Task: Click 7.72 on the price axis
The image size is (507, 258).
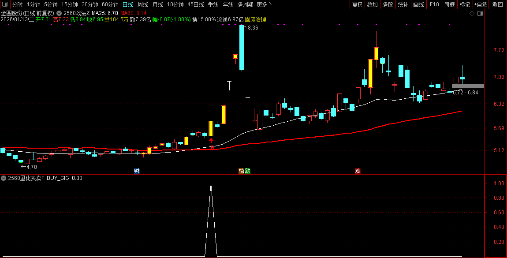Action: (499, 50)
